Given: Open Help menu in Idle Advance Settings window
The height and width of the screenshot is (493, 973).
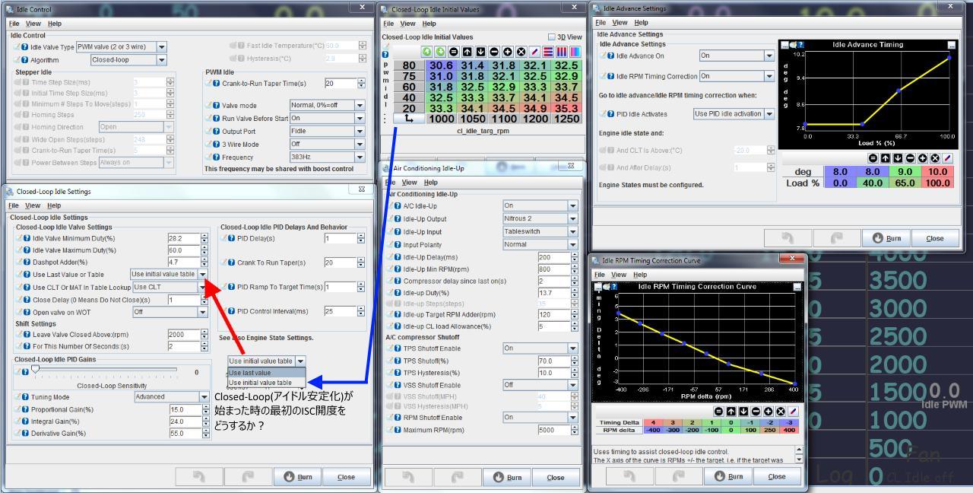Looking at the screenshot, I should click(x=641, y=23).
